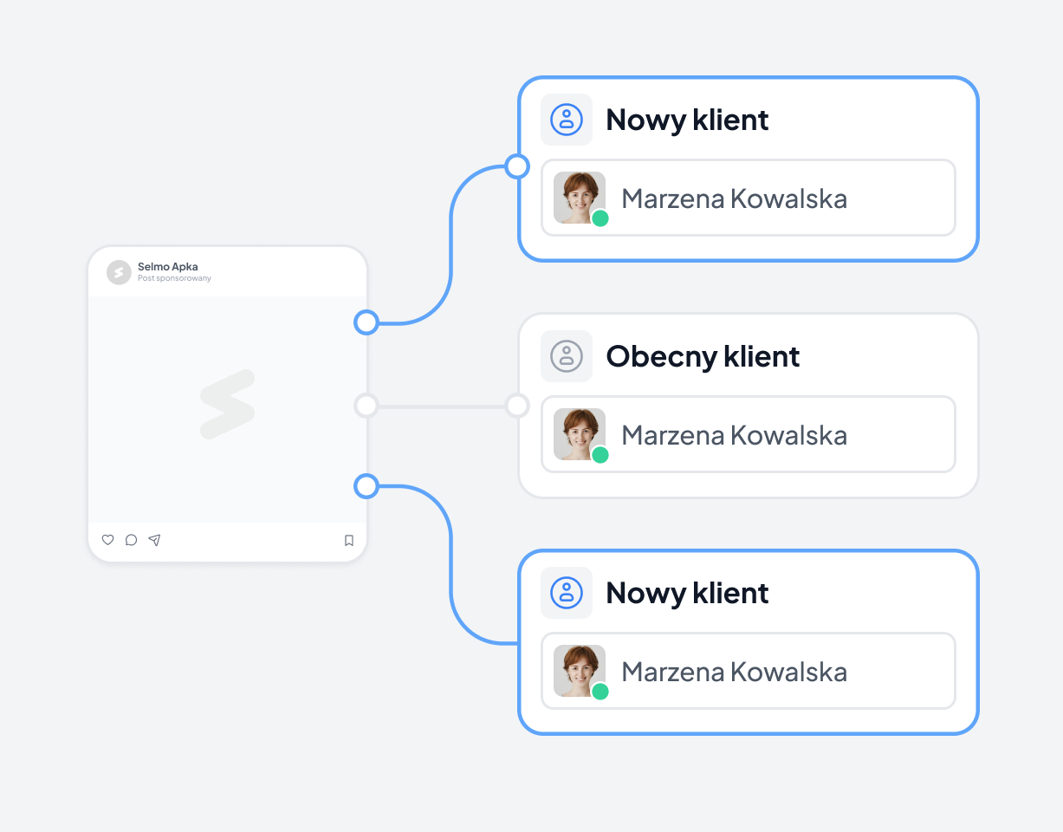Screen dimensions: 1063x832
Task: Click connector node on Obecny klient card
Action: point(517,405)
